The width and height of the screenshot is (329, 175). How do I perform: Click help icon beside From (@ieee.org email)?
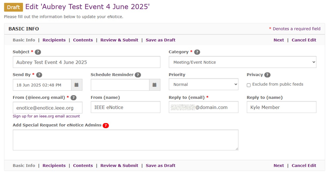[74, 98]
